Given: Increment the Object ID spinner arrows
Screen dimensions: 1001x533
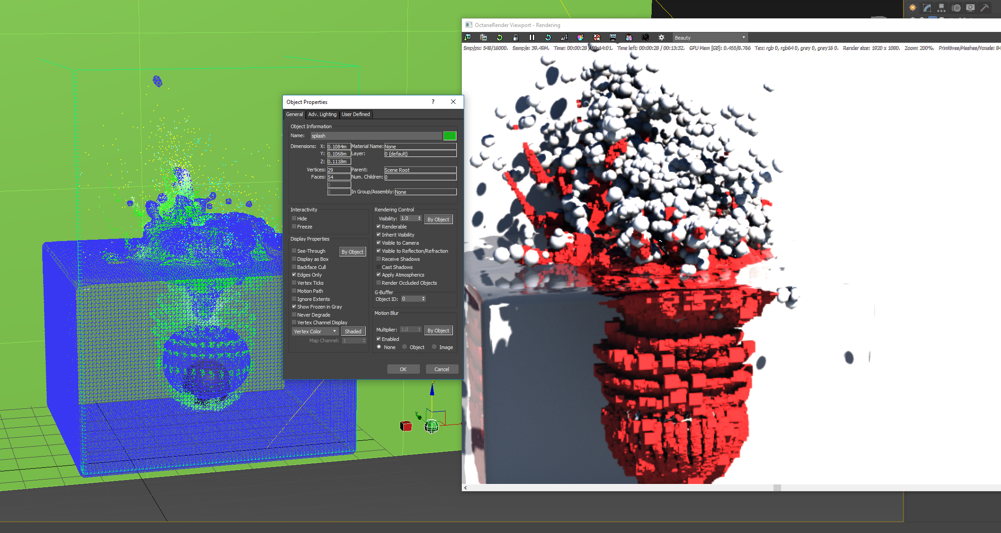Looking at the screenshot, I should coord(423,297).
